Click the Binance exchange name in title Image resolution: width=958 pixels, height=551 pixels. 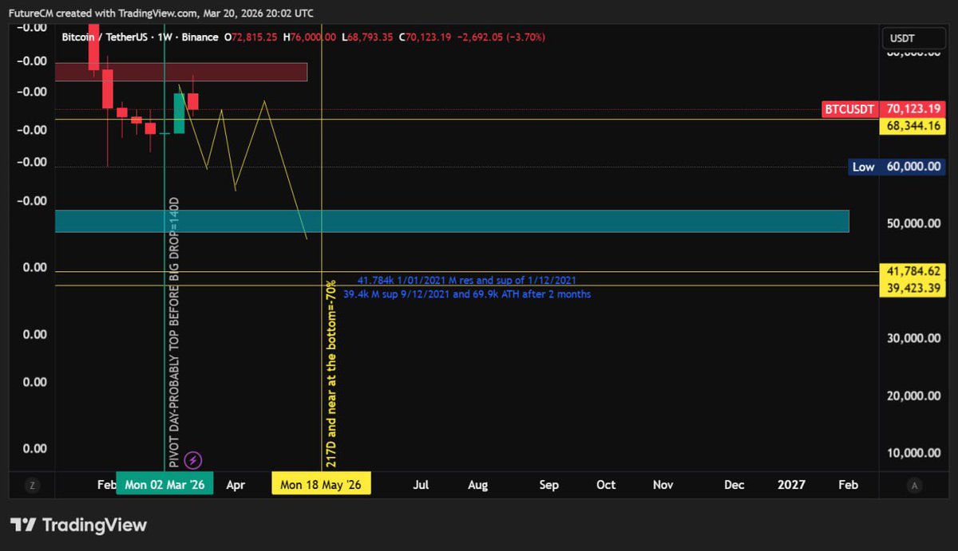(202, 37)
